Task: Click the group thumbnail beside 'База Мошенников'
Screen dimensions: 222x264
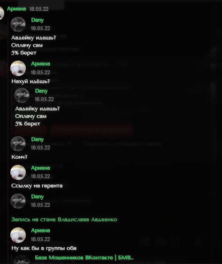Action: tap(22, 259)
